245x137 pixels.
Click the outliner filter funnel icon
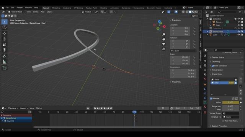tap(240, 12)
